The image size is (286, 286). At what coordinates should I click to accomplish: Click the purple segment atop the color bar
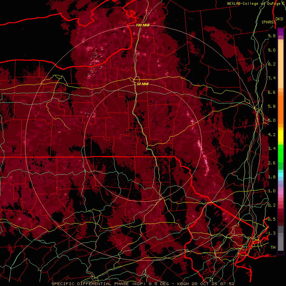pos(281,32)
